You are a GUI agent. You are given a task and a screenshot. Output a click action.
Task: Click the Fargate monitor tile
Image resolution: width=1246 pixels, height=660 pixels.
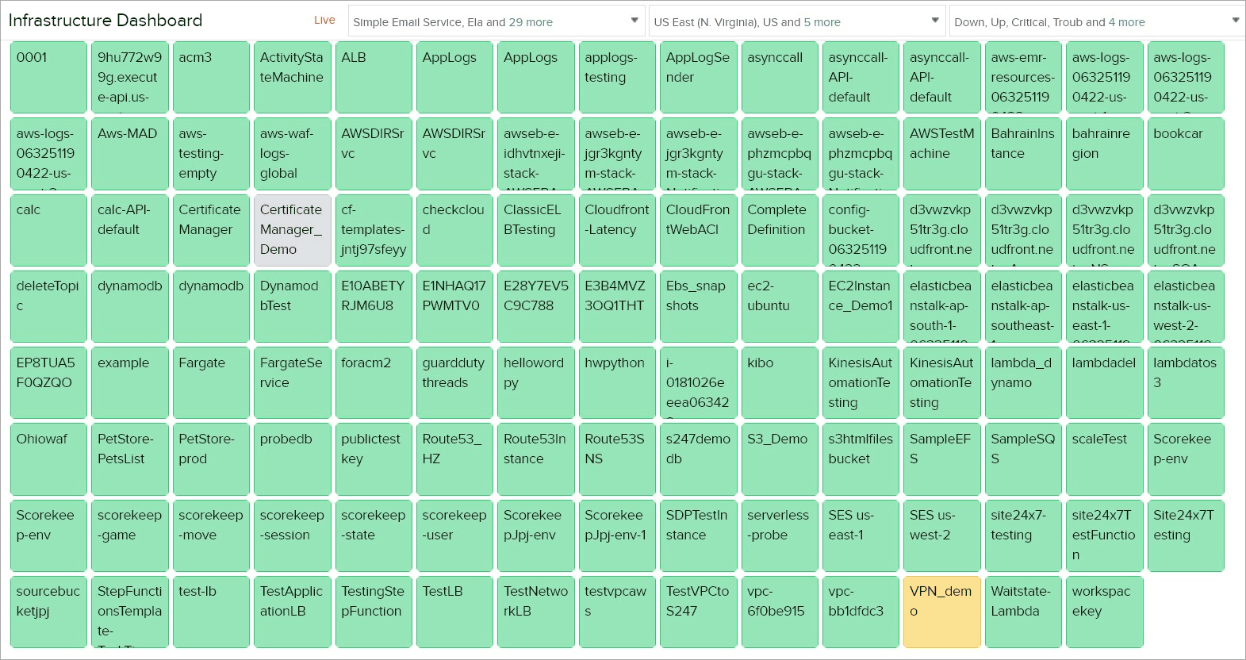(211, 382)
